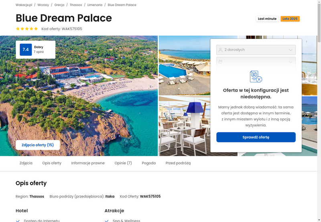The image size is (321, 222).
Task: Click checkmark icon next to Dostęp do Internetu
Action: pyautogui.click(x=18, y=221)
